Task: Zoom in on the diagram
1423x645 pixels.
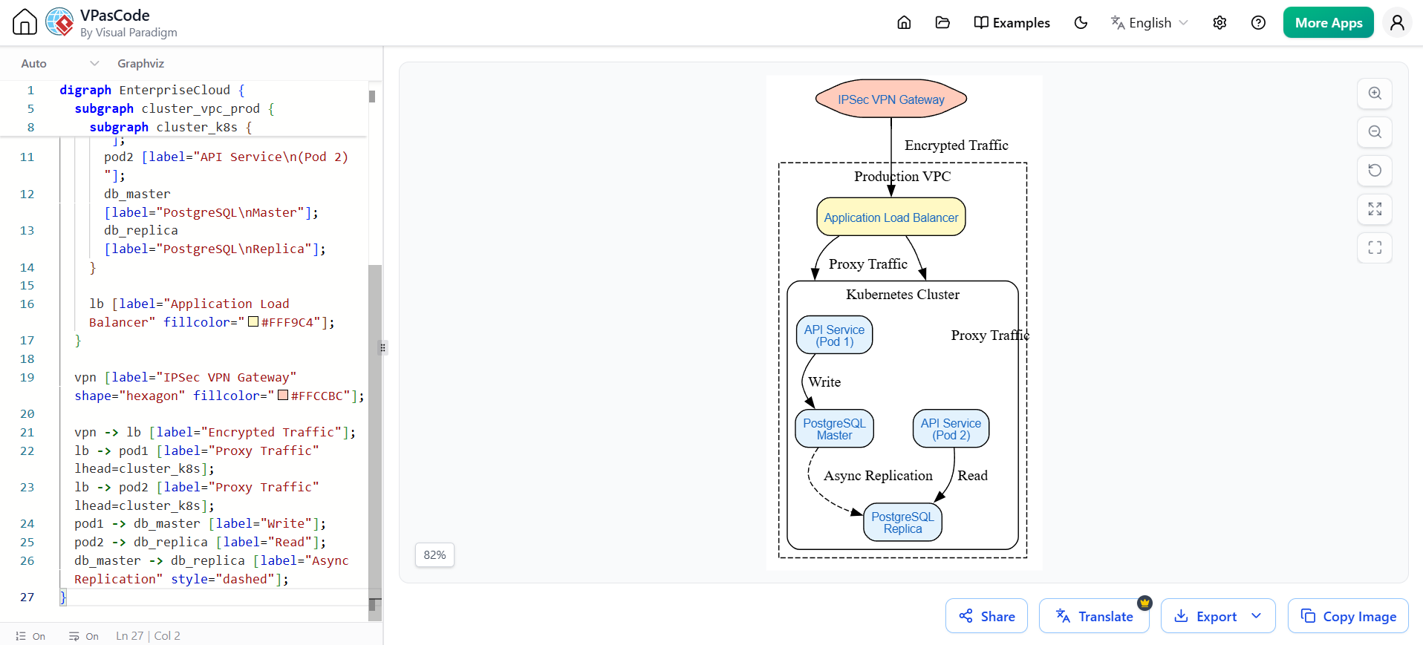Action: [x=1375, y=94]
